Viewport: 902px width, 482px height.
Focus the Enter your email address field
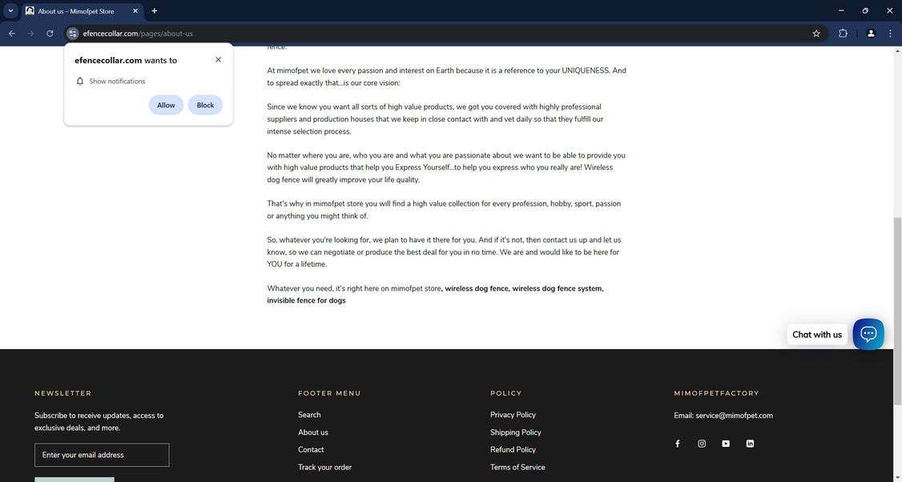[x=102, y=455]
